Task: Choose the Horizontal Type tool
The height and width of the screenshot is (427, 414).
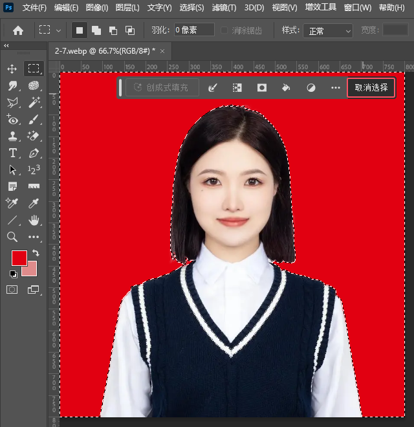Action: pos(12,153)
